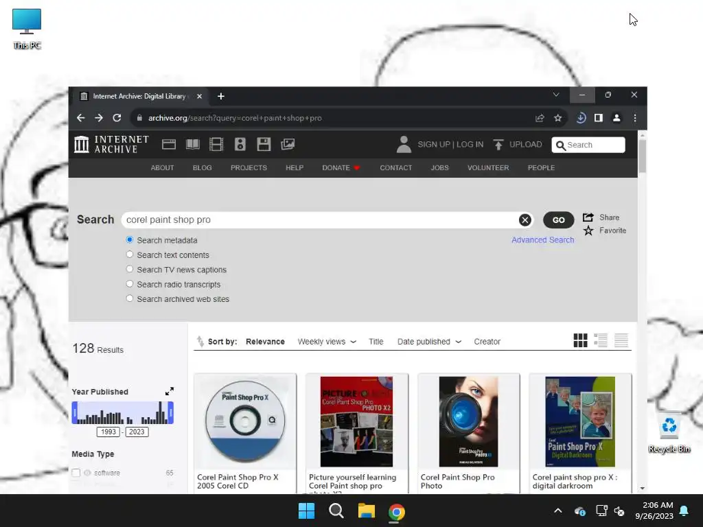The width and height of the screenshot is (703, 527).
Task: Click in the top navbar Search field
Action: point(588,145)
